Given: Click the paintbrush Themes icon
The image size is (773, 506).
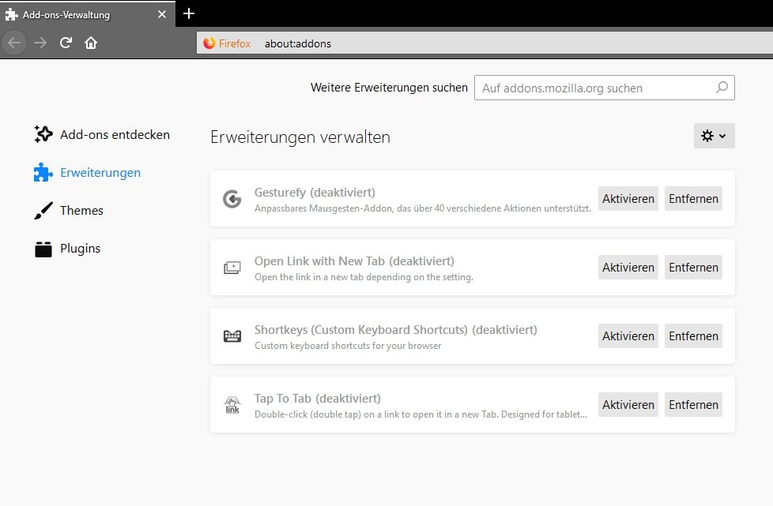Looking at the screenshot, I should pos(43,210).
